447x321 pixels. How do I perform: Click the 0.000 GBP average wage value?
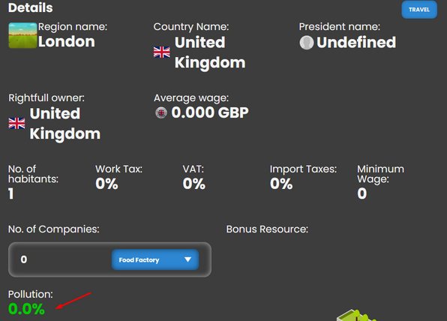[x=210, y=112]
